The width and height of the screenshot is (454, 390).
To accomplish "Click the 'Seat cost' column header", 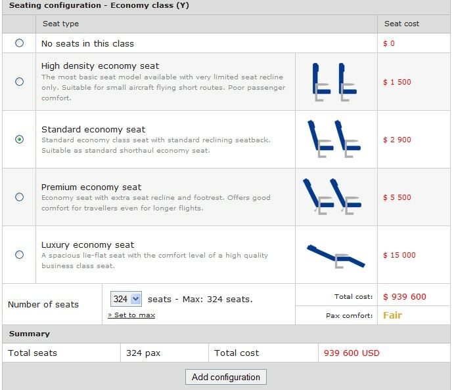I will [401, 24].
